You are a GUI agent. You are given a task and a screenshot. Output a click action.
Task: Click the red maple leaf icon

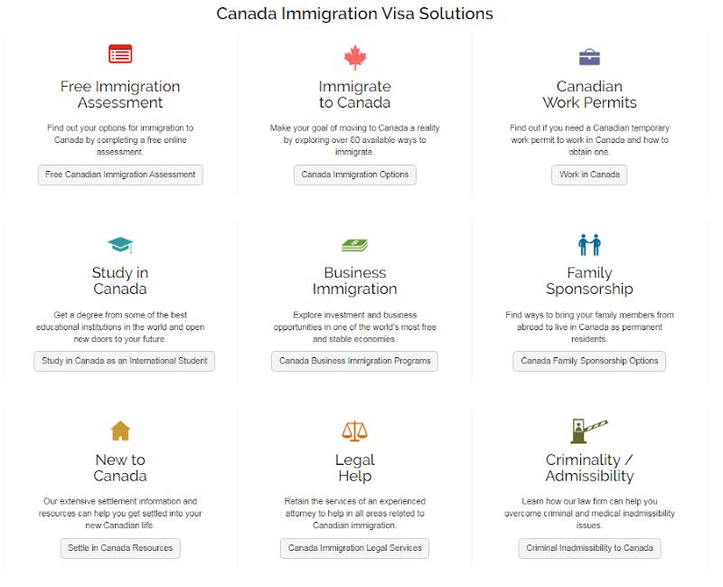pos(355,58)
